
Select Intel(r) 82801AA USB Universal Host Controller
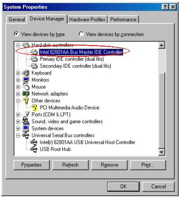point(87,142)
